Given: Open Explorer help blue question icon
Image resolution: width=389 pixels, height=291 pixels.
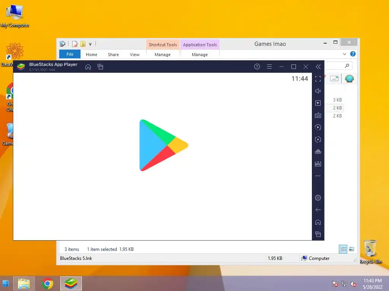Looking at the screenshot, I should point(353,54).
